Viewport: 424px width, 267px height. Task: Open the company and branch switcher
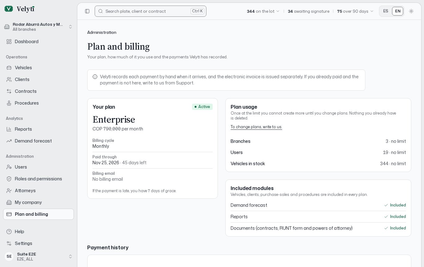coord(38,27)
